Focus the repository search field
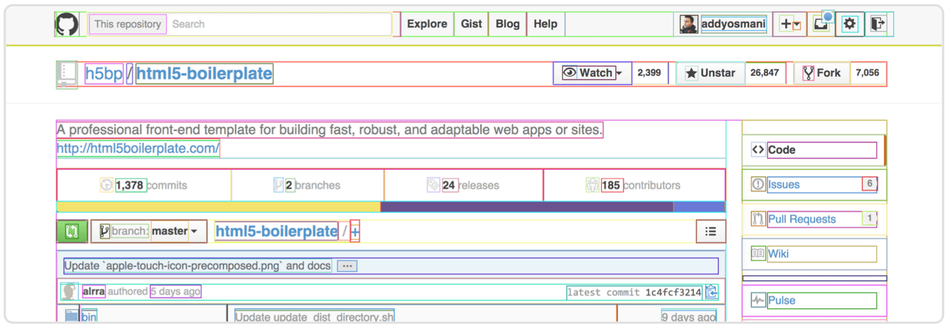951x328 pixels. [278, 24]
